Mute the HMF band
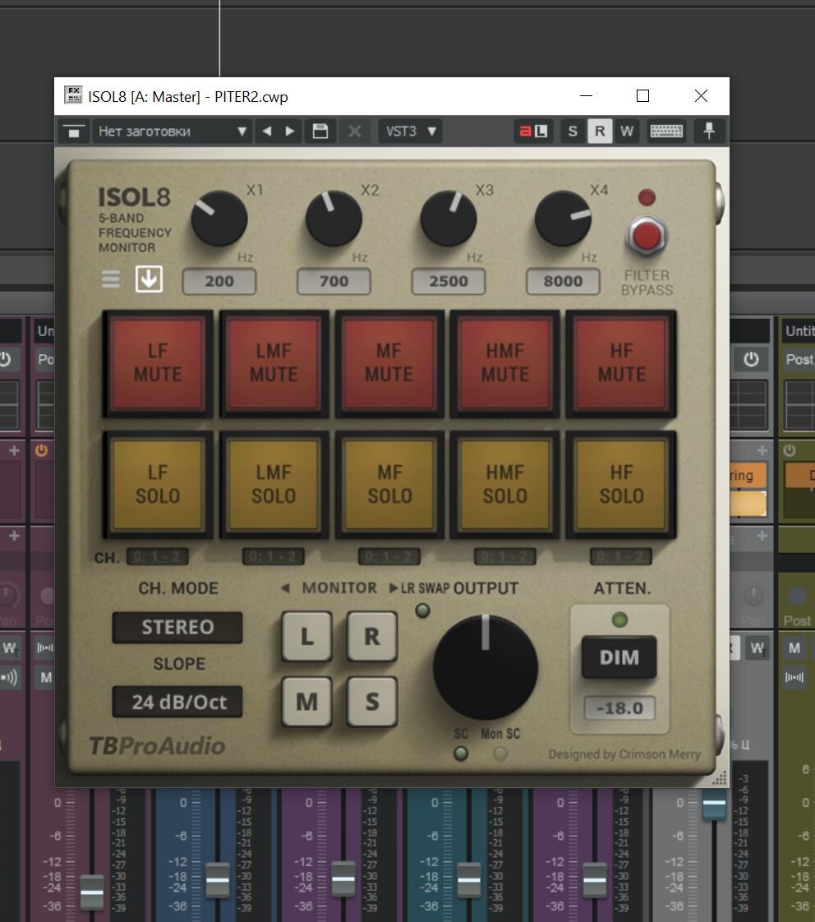815x922 pixels. click(x=504, y=363)
